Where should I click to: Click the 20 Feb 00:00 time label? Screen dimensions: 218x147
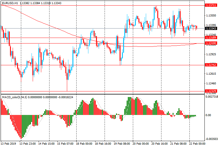click(x=141, y=143)
